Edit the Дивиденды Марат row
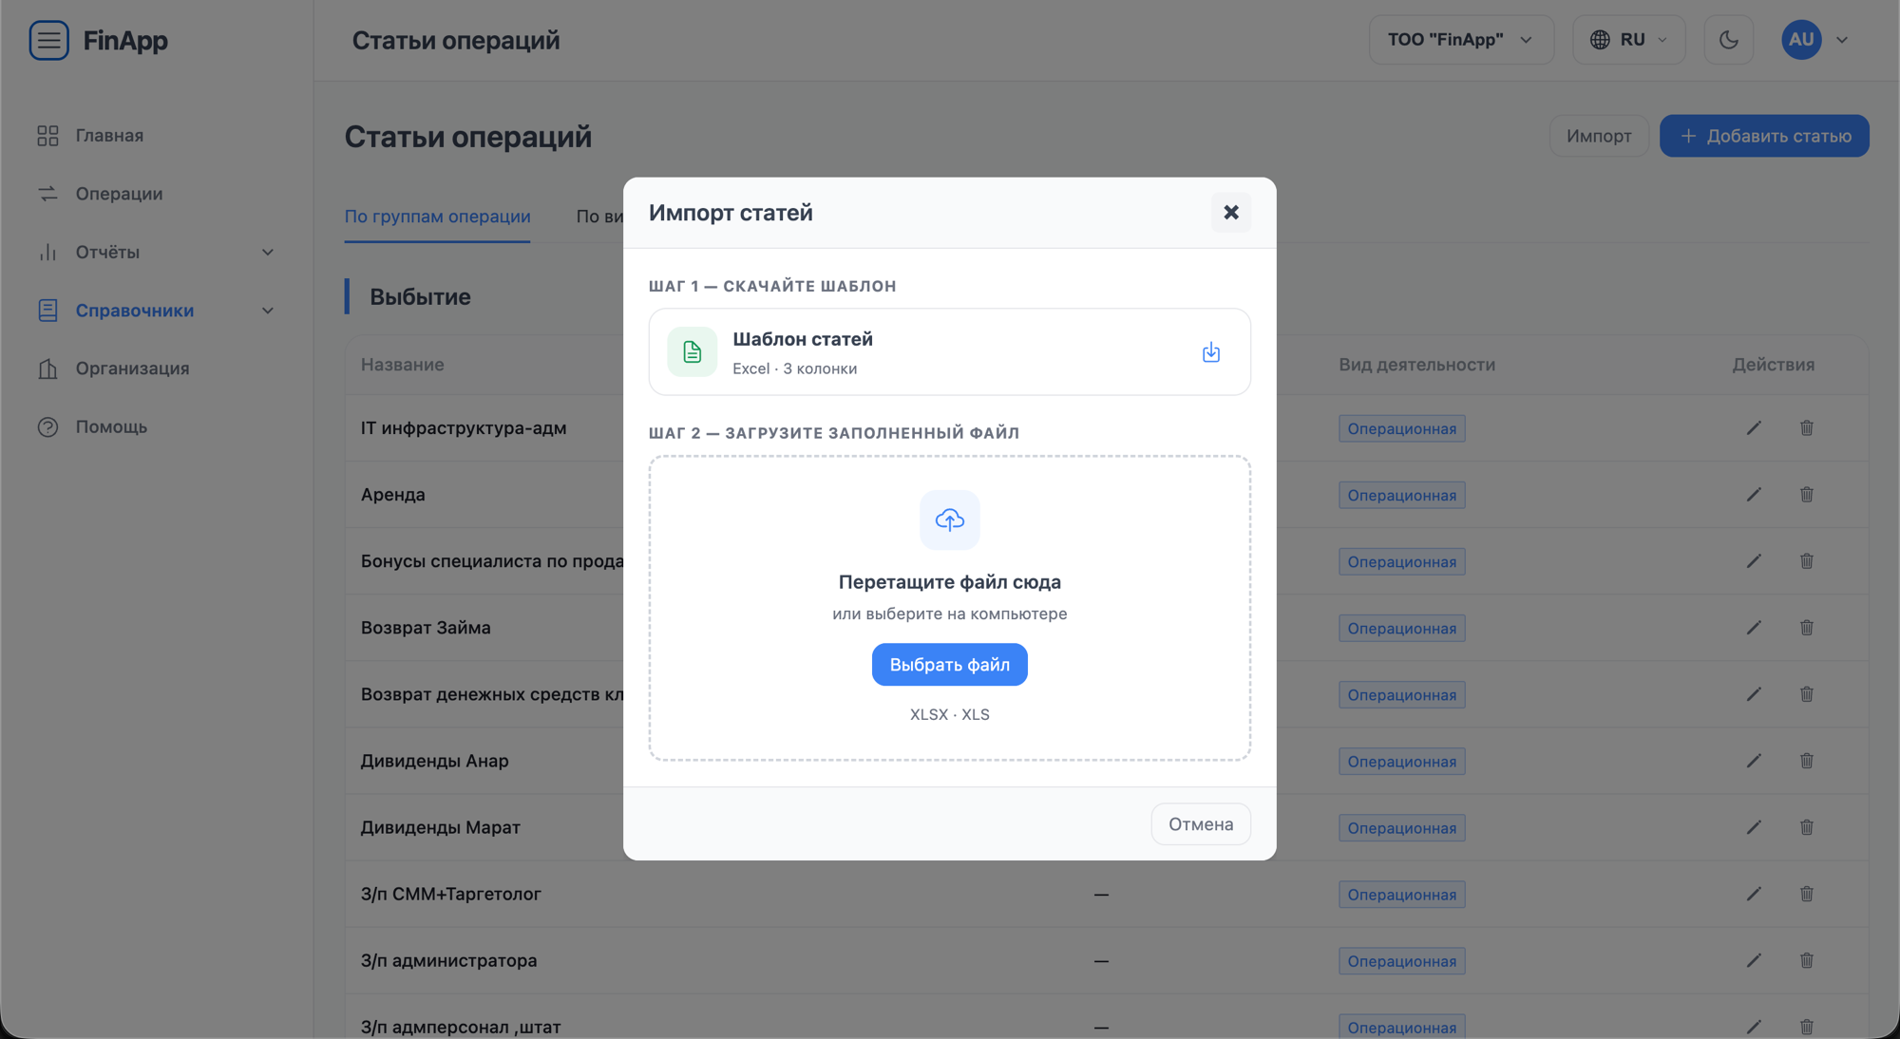Screen dimensions: 1900x1039 click(1754, 827)
